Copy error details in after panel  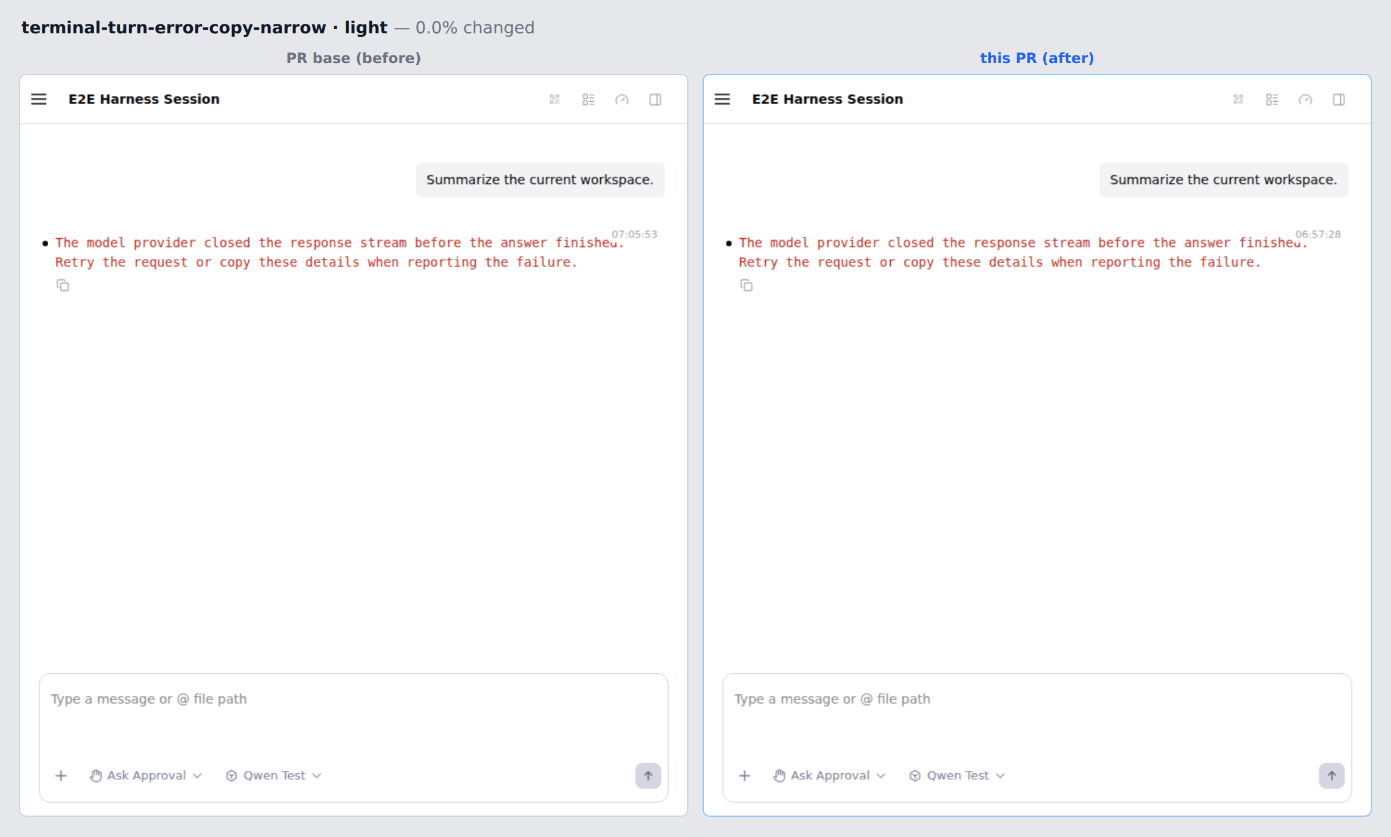pyautogui.click(x=746, y=286)
